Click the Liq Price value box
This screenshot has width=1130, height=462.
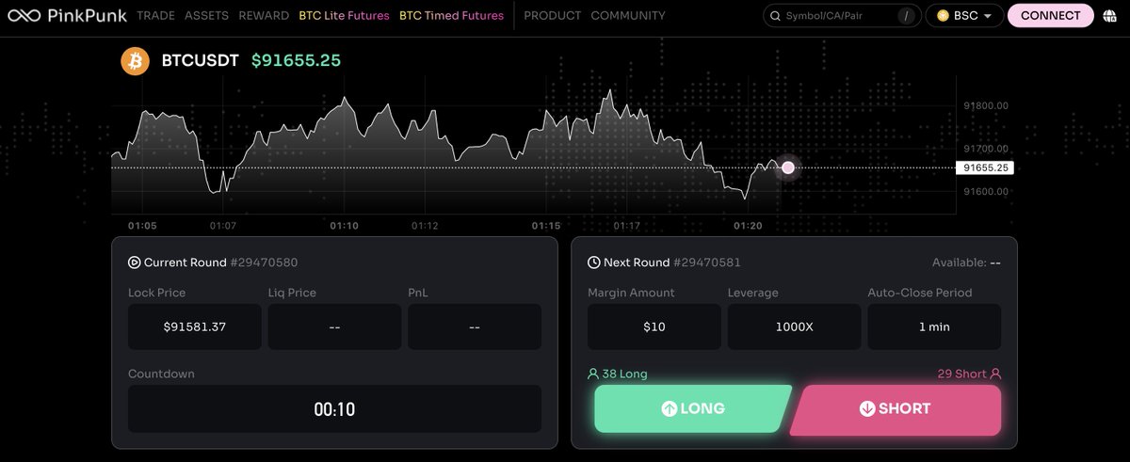[x=334, y=327]
